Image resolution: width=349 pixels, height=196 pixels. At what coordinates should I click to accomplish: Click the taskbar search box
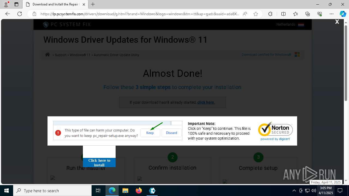click(52, 191)
